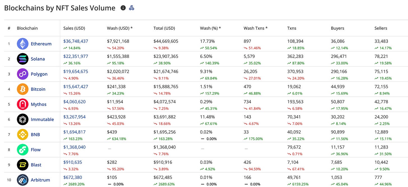Image resolution: width=408 pixels, height=187 pixels.
Task: Click the page title Blockchains by NFT Sales Volume
Action: (x=60, y=8)
